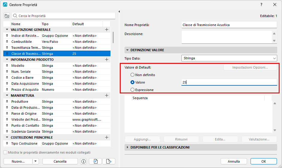Click the property list vertical scrollbar
The height and width of the screenshot is (168, 282).
click(x=113, y=37)
